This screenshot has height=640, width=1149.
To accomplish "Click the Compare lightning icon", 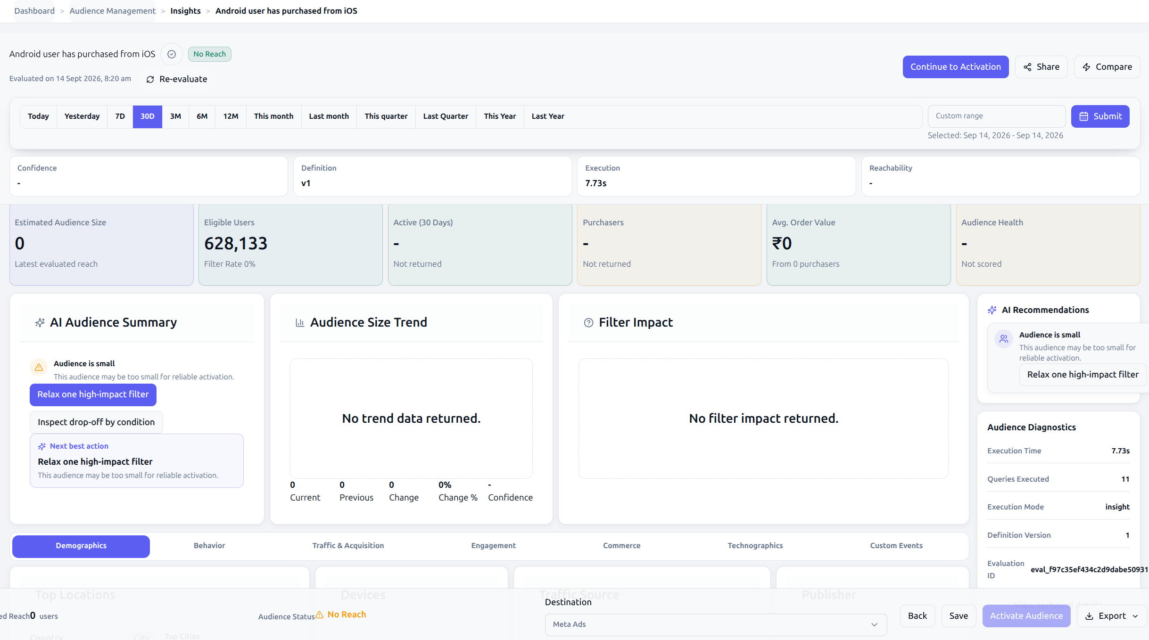I will [x=1086, y=67].
